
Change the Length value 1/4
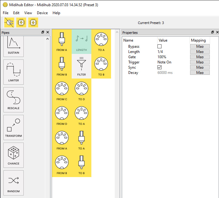(x=160, y=52)
